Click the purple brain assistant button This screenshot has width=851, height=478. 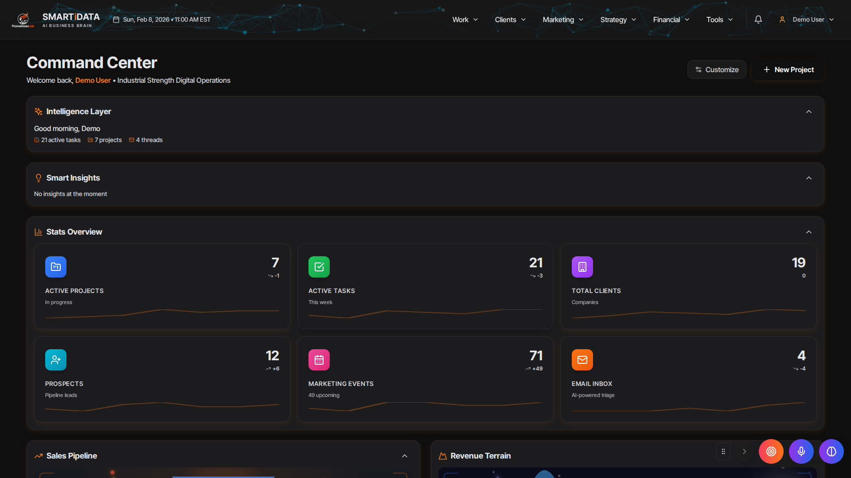click(x=831, y=451)
